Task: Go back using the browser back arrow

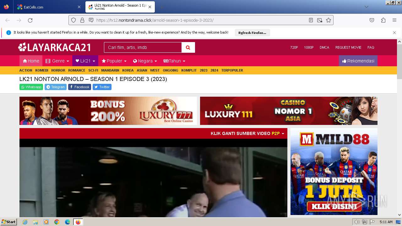Action: tap(8, 20)
